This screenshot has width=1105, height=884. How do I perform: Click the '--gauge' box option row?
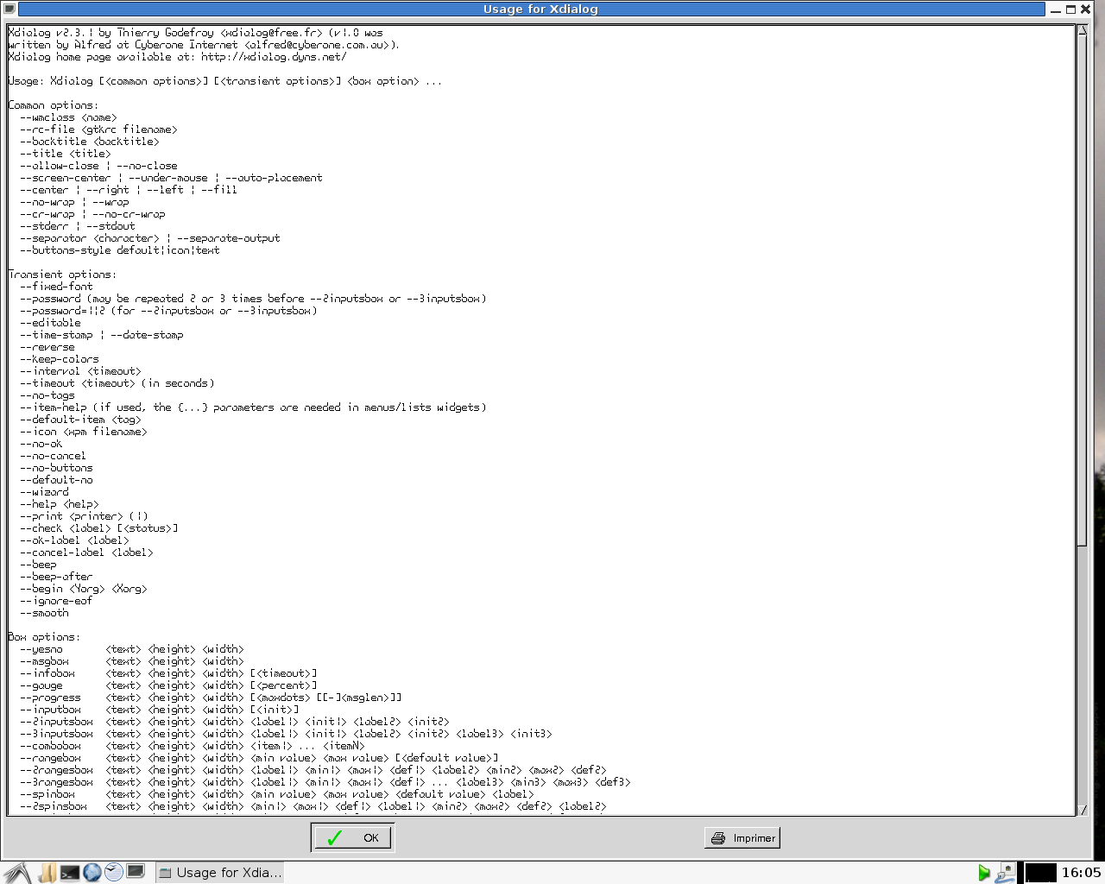pos(168,685)
